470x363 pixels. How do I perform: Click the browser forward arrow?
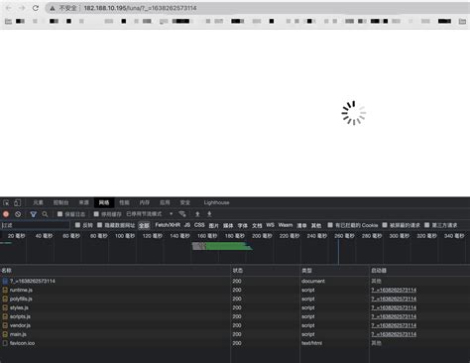(22, 8)
